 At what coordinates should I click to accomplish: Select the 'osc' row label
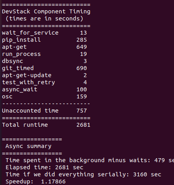(7, 97)
